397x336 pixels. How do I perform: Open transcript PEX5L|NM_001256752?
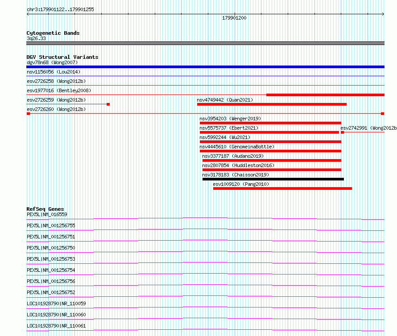(x=51, y=292)
